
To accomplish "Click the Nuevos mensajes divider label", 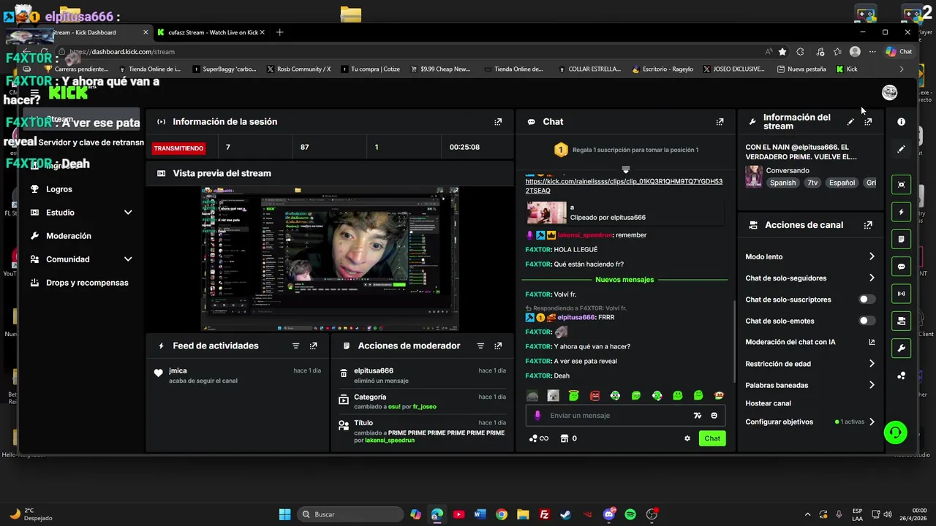I will click(x=624, y=280).
